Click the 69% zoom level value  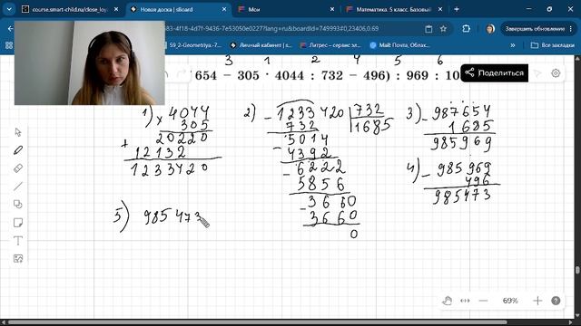(510, 301)
